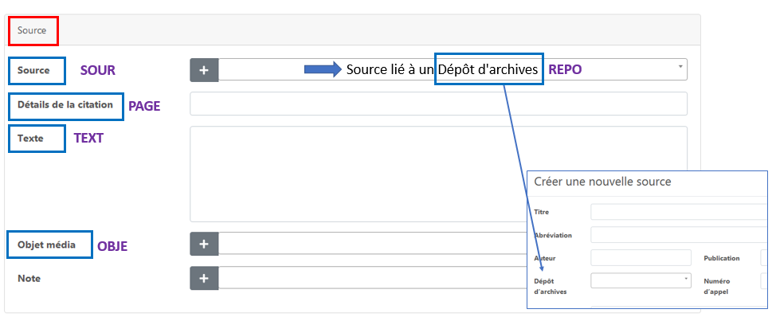776x321 pixels.
Task: Click the plus button beside Source
Action: [204, 70]
